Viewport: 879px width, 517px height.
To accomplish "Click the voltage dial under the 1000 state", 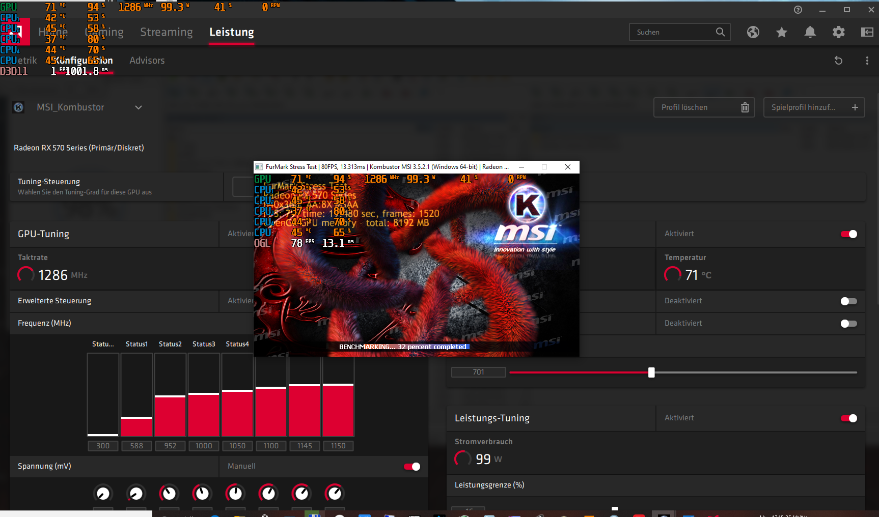I will point(202,493).
